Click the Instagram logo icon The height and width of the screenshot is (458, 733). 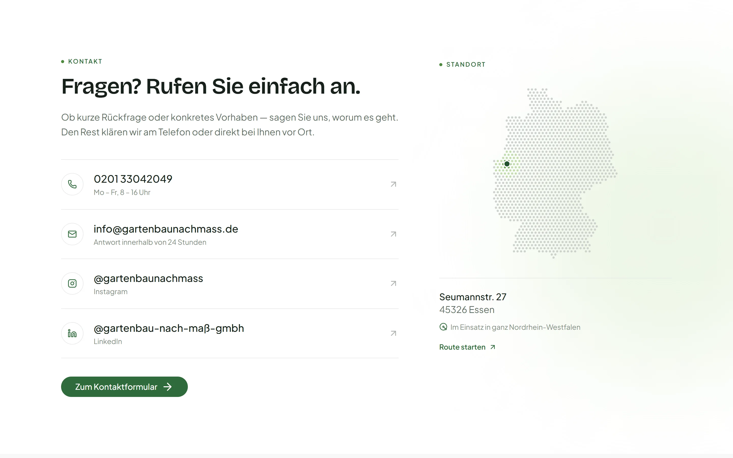pyautogui.click(x=72, y=283)
